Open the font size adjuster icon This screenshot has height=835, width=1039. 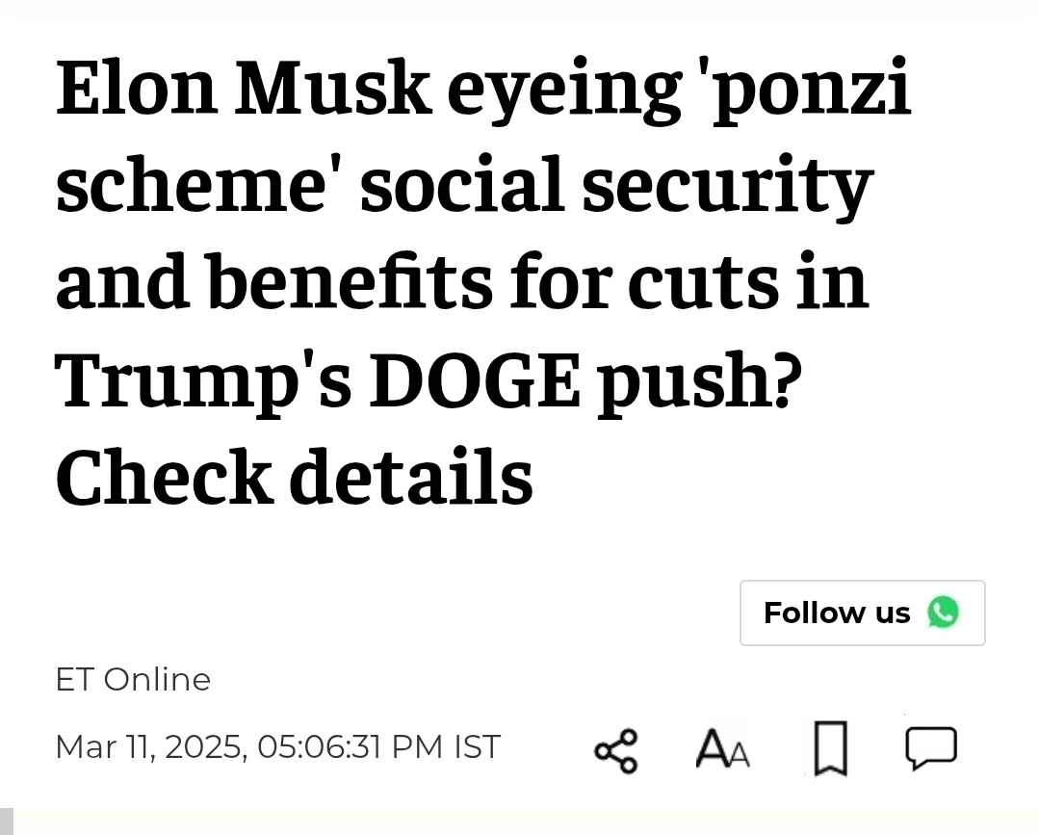click(x=722, y=749)
